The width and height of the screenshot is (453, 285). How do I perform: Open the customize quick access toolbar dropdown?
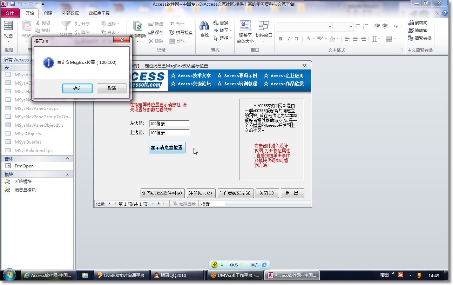coord(43,4)
